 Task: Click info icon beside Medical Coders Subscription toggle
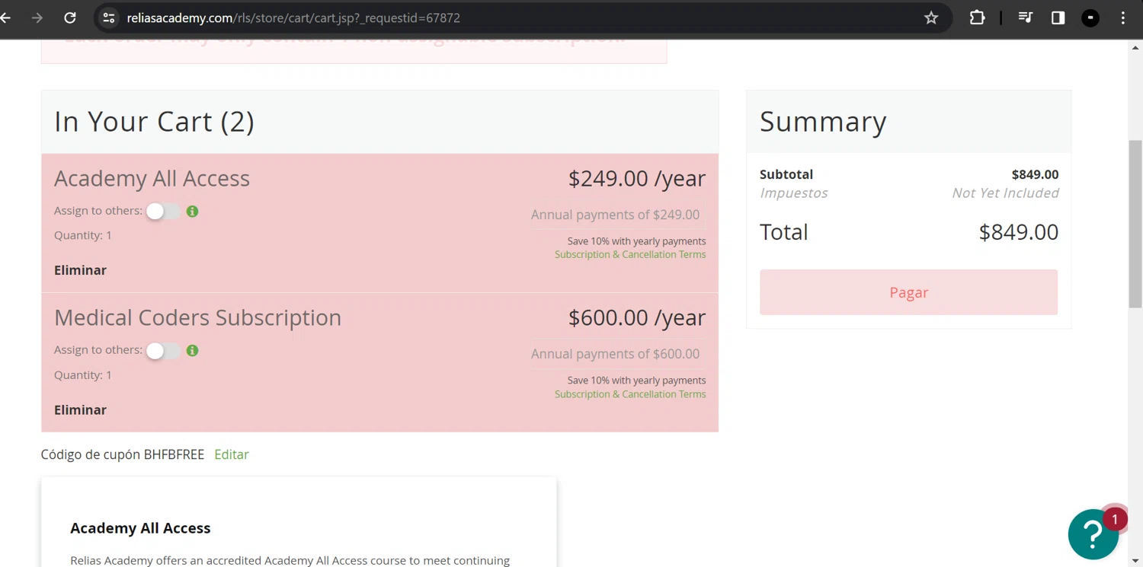(x=192, y=351)
